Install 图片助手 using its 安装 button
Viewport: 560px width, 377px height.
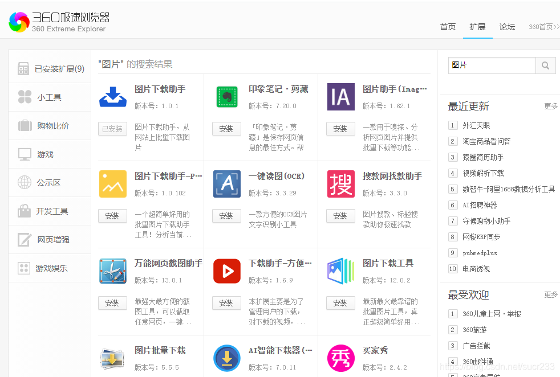coord(340,129)
